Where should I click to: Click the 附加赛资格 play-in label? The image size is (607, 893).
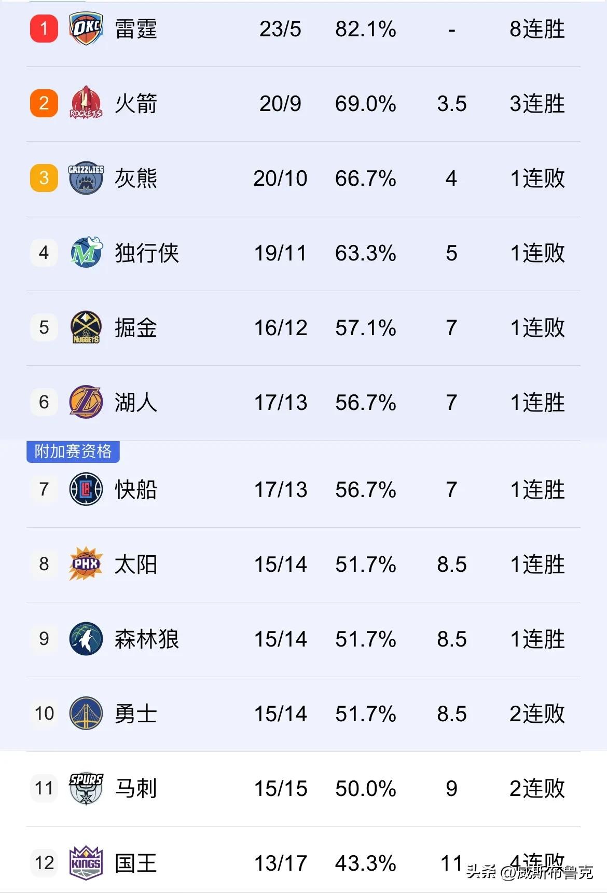coord(73,451)
